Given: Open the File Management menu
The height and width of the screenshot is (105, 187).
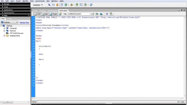Looking at the screenshot, I should click(x=97, y=14).
